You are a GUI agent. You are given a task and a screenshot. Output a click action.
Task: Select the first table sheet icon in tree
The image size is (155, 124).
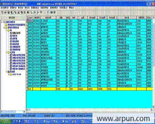click(11, 33)
